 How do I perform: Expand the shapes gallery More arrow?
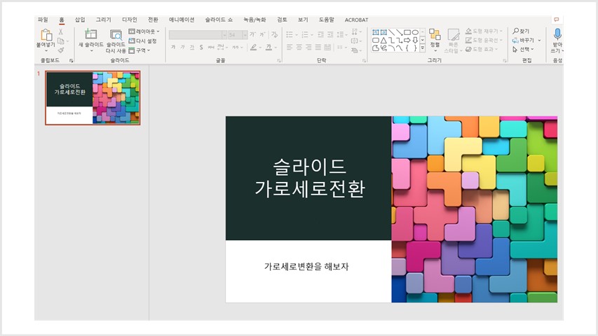pyautogui.click(x=423, y=48)
